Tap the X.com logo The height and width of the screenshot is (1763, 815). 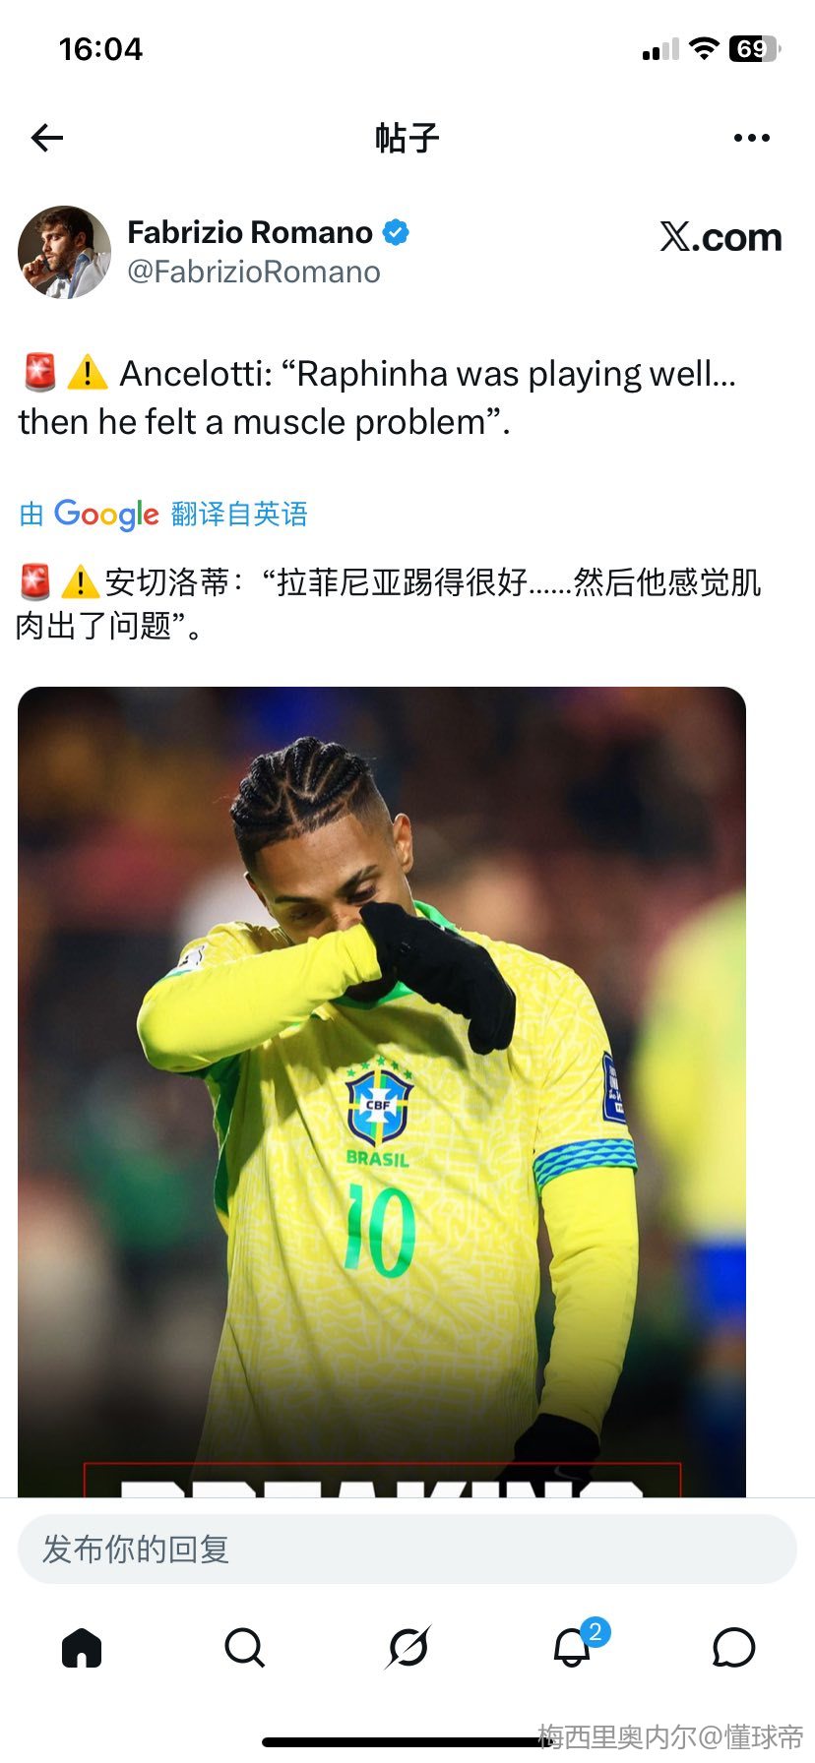point(721,237)
